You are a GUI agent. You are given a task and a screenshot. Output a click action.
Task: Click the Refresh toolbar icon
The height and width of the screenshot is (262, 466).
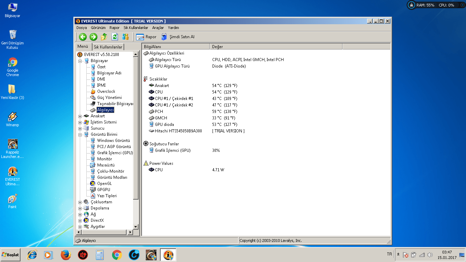[x=115, y=37]
